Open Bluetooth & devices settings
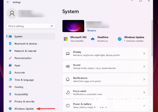 click(31, 43)
